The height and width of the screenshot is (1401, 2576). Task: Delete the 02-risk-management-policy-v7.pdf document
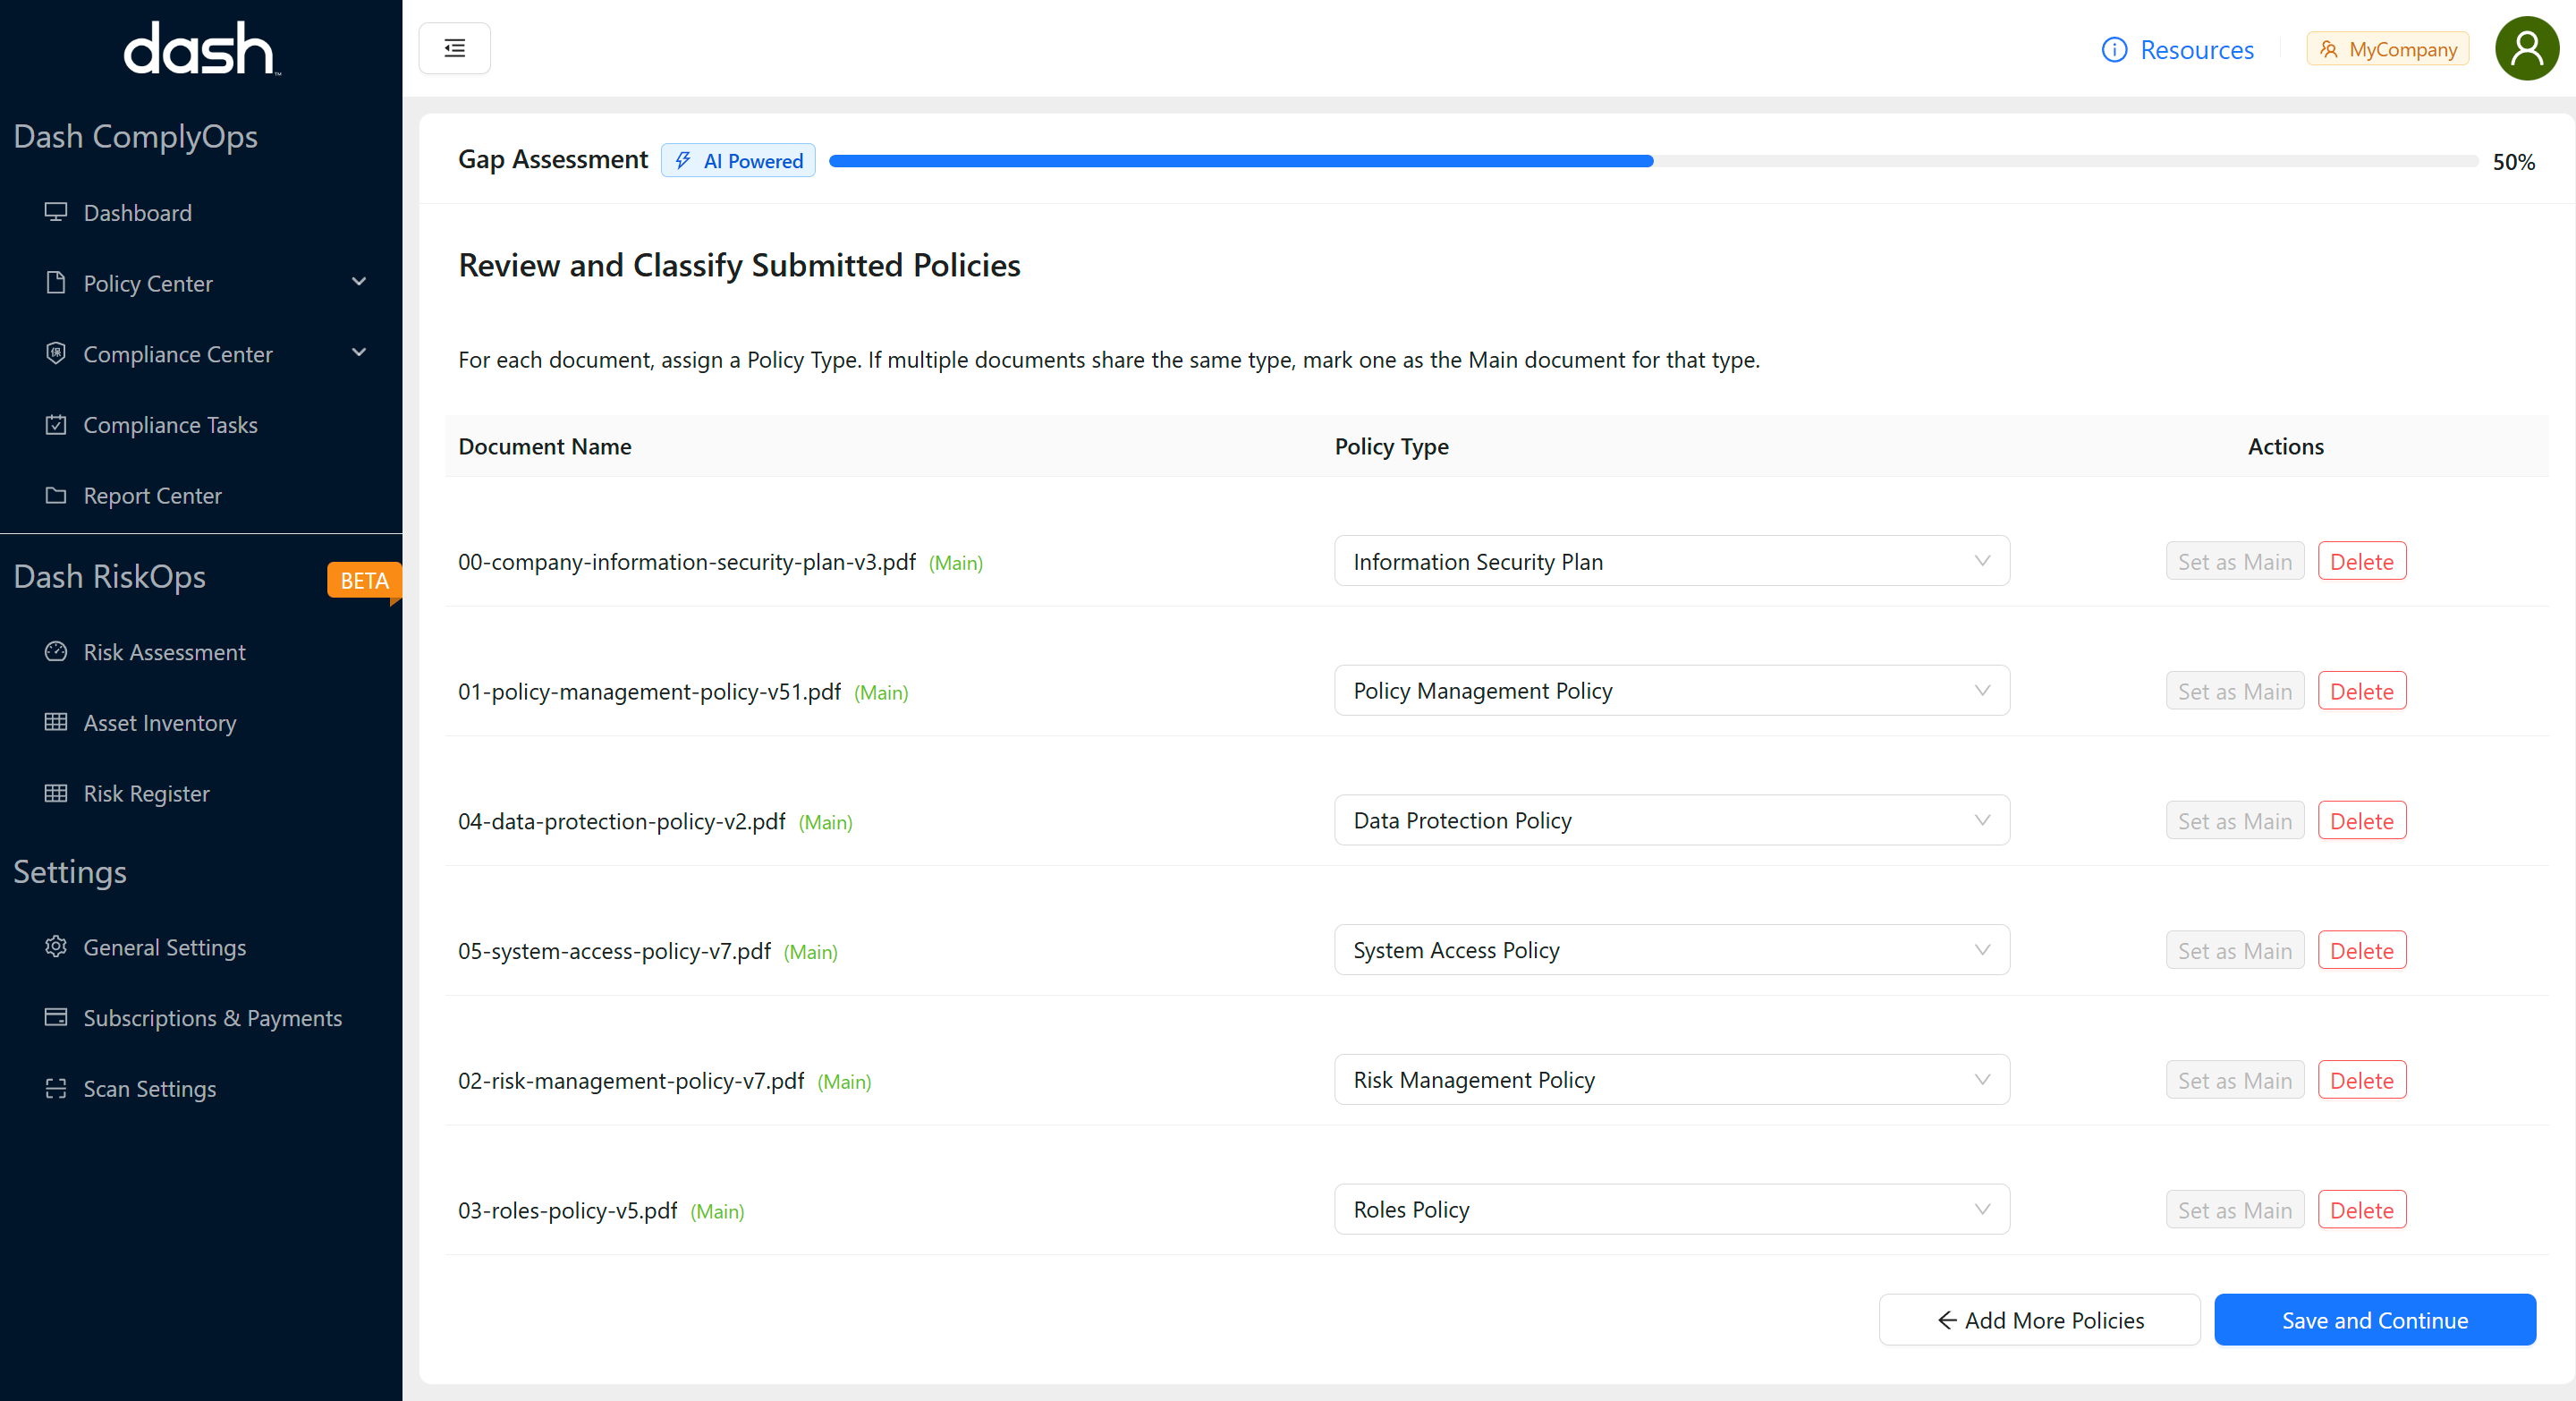(x=2361, y=1080)
